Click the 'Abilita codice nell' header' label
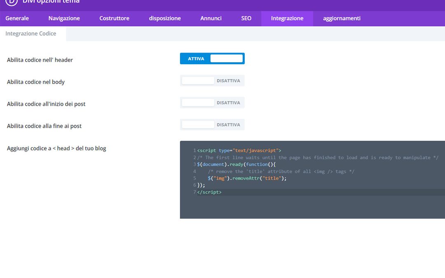Image resolution: width=445 pixels, height=278 pixels. 40,60
